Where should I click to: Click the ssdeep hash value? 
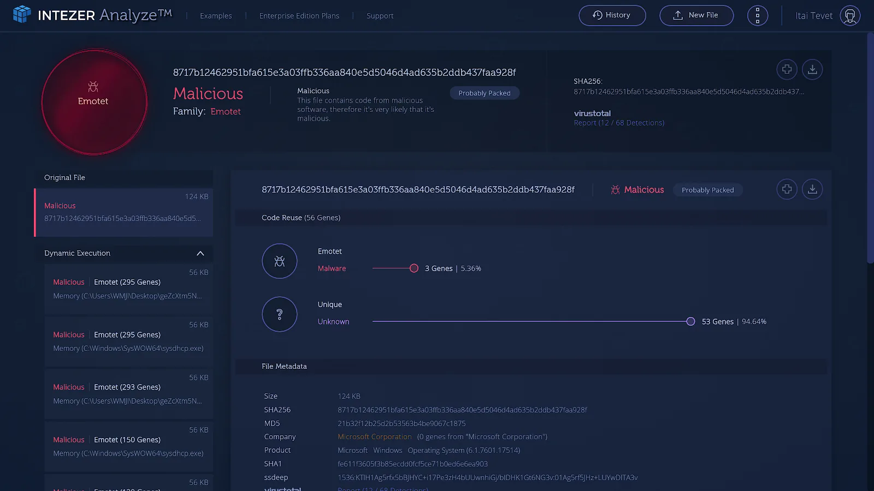pyautogui.click(x=488, y=477)
